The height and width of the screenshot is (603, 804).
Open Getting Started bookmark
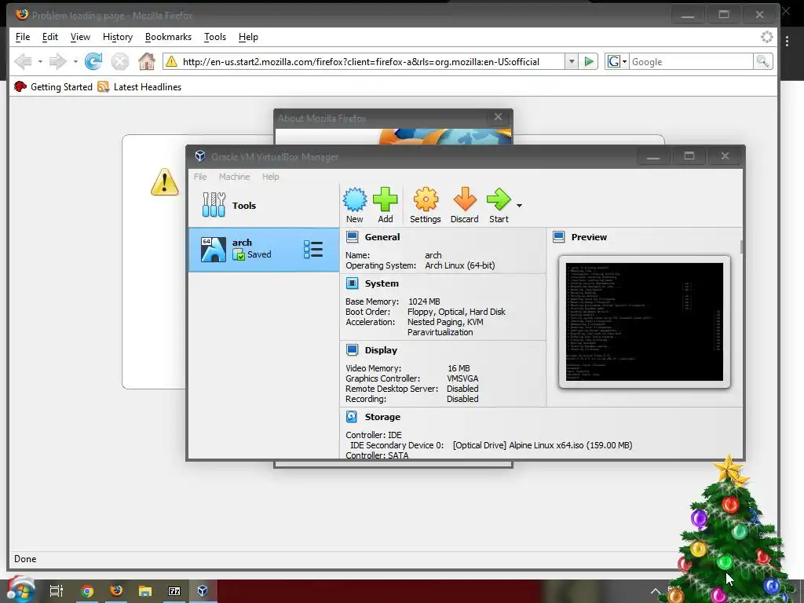pyautogui.click(x=53, y=86)
